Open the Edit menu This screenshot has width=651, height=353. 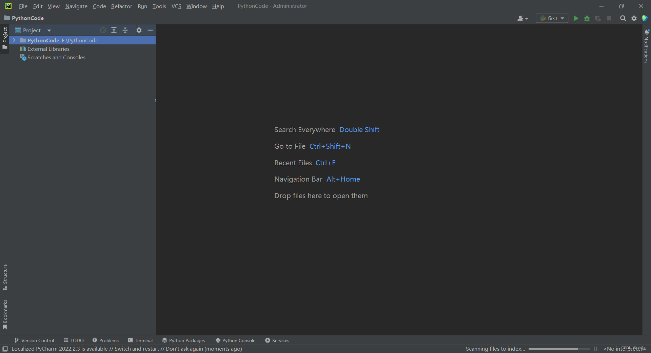click(38, 6)
